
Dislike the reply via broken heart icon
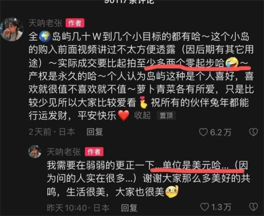[253, 207]
